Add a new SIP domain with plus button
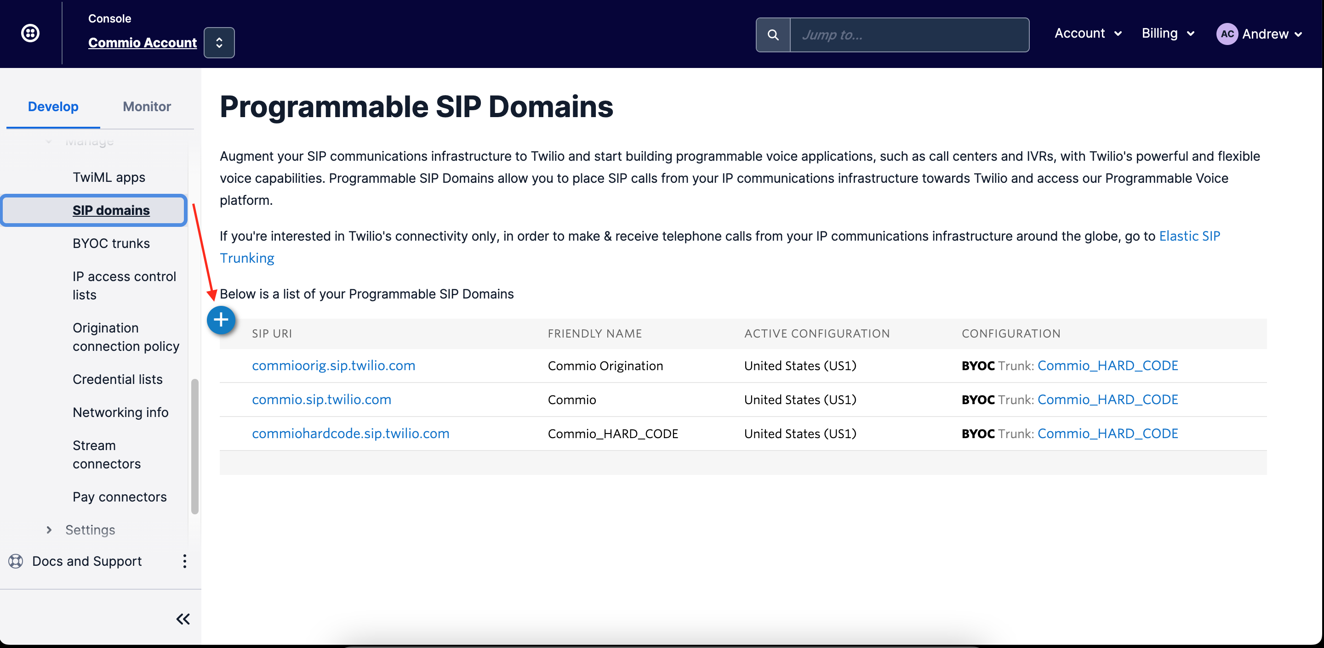 pyautogui.click(x=221, y=320)
